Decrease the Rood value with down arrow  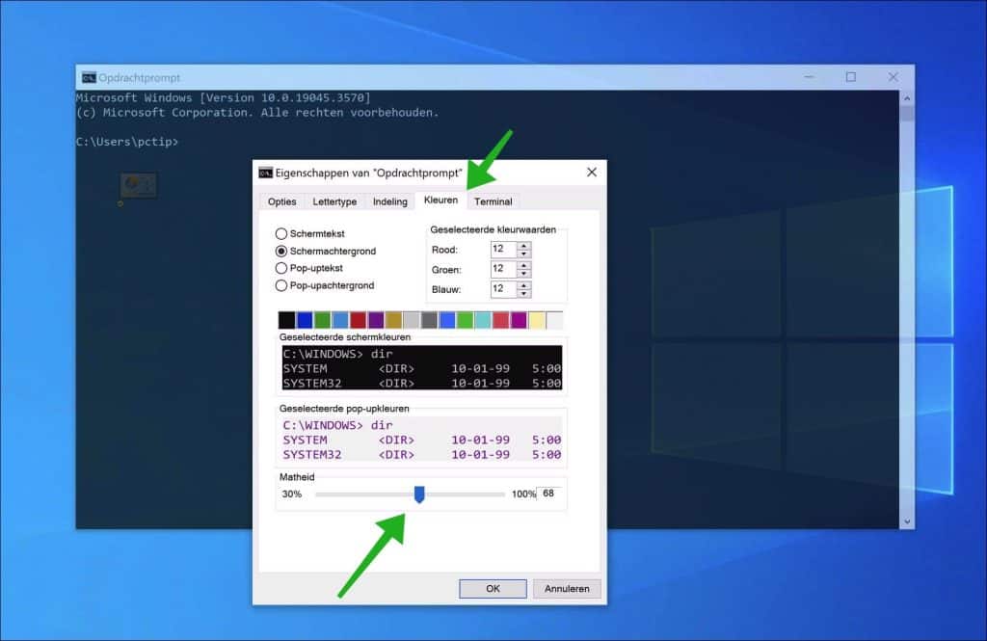click(x=523, y=254)
